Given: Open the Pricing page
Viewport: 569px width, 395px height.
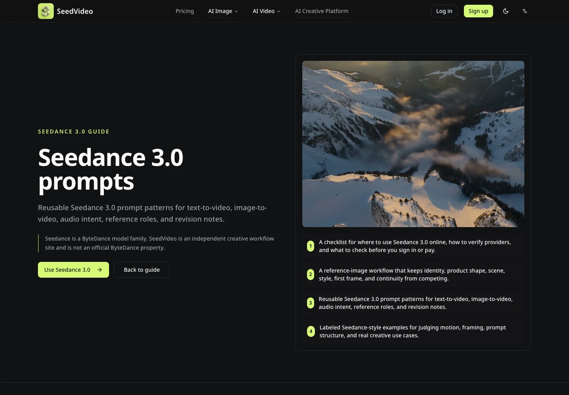Looking at the screenshot, I should click(x=185, y=11).
